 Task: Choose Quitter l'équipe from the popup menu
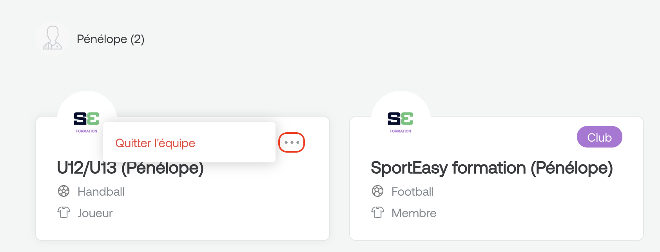pos(155,143)
